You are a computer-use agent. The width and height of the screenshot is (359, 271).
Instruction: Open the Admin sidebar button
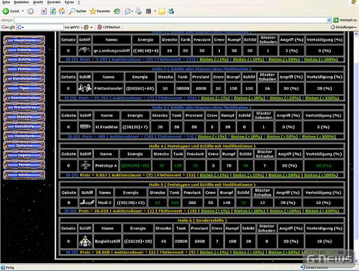pyautogui.click(x=25, y=175)
